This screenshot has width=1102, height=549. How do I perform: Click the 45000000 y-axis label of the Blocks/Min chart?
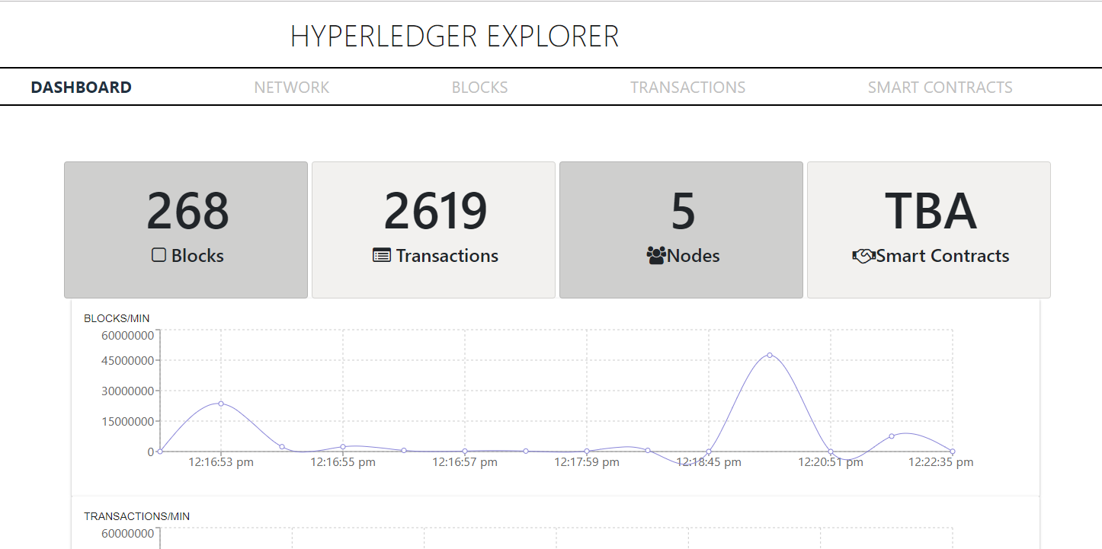pos(128,360)
